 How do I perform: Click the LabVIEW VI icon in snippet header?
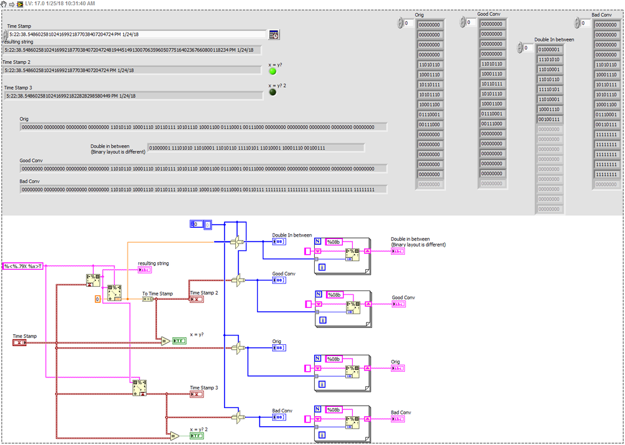click(x=20, y=4)
